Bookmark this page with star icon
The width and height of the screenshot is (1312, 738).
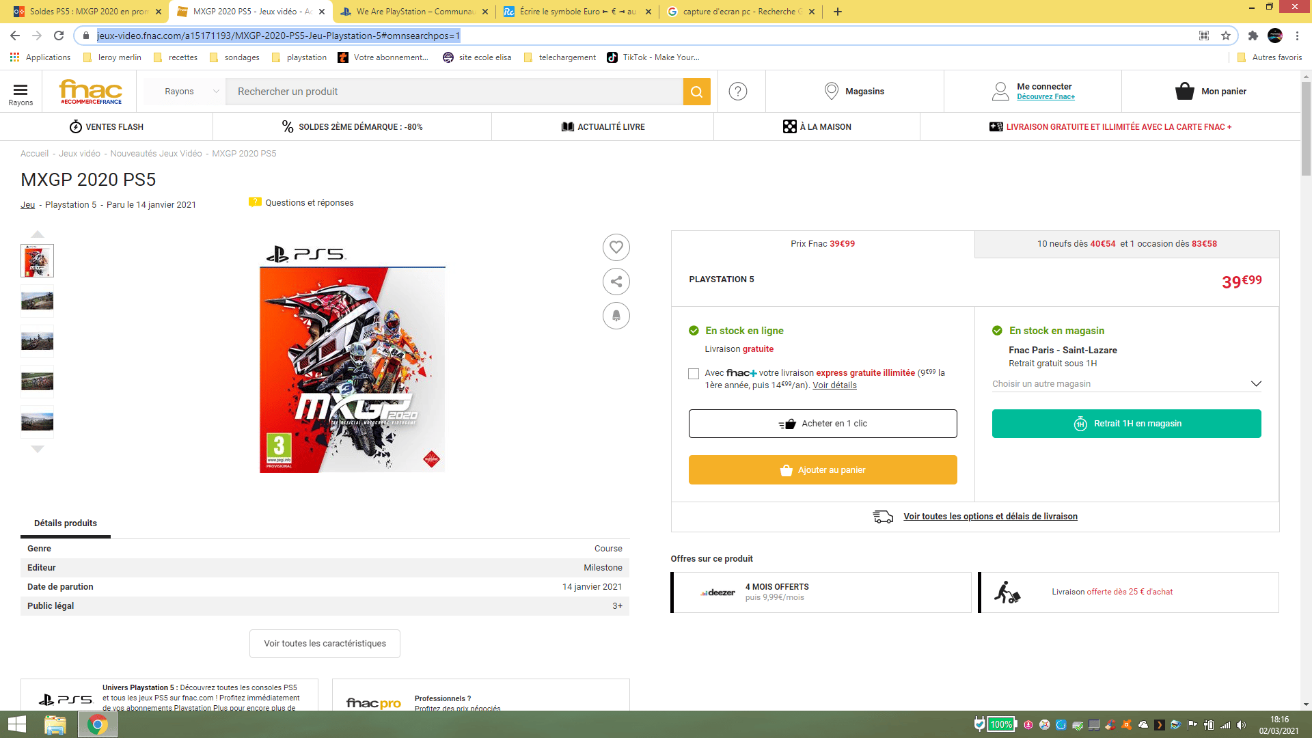[x=1226, y=36]
